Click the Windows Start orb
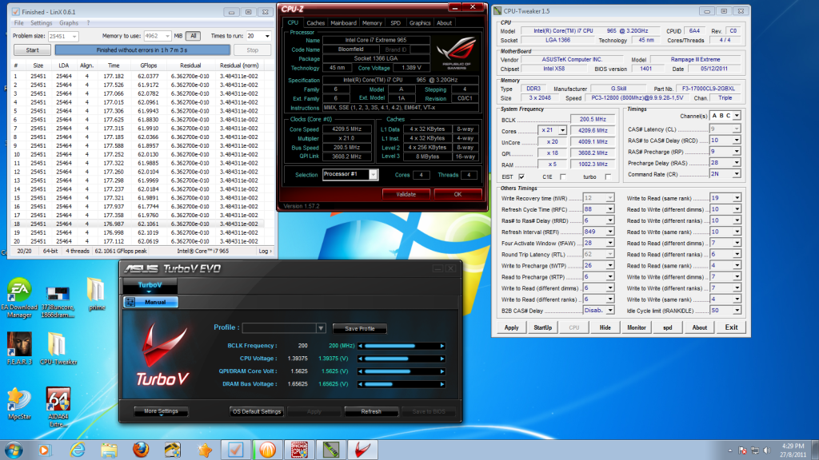Screen dimensions: 819x460 [16, 449]
